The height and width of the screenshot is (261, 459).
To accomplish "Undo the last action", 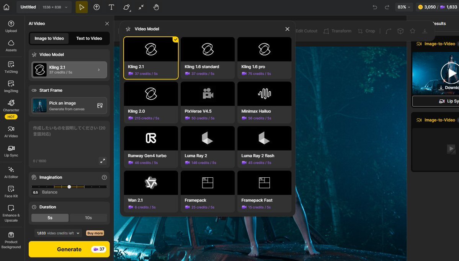I will (x=375, y=7).
